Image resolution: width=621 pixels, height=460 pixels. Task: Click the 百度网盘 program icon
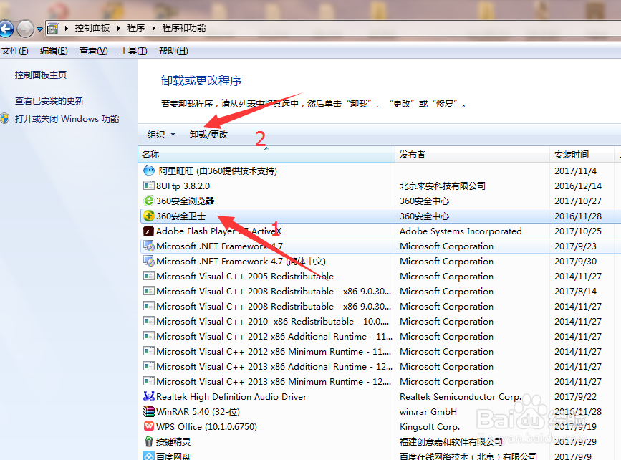(x=149, y=456)
